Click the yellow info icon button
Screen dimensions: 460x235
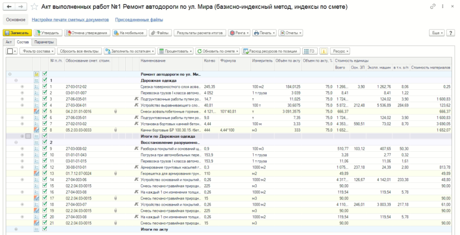323,51
